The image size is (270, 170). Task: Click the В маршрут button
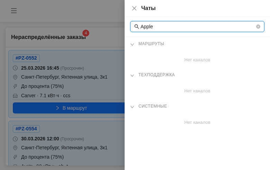(69, 108)
